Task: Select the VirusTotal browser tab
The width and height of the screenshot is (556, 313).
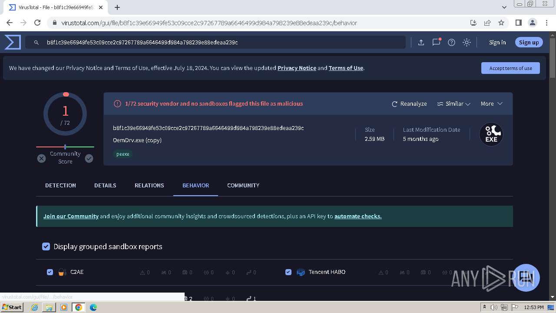Action: tap(56, 7)
